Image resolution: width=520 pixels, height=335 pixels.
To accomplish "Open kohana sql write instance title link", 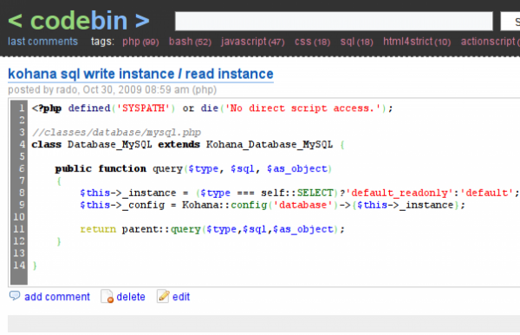I will click(140, 74).
